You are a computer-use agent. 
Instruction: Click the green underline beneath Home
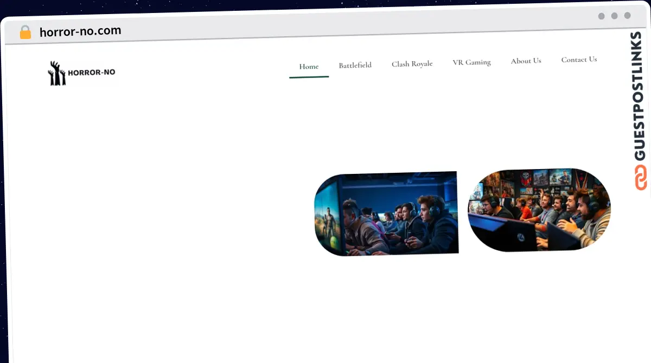pos(309,77)
